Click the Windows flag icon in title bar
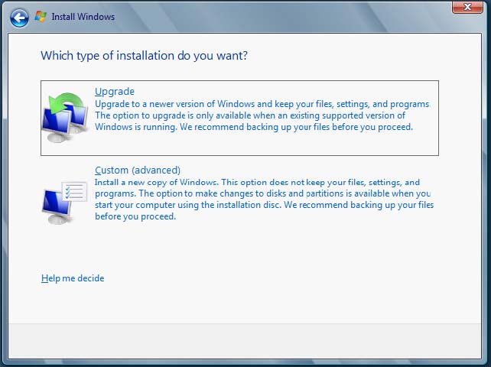 (x=41, y=16)
